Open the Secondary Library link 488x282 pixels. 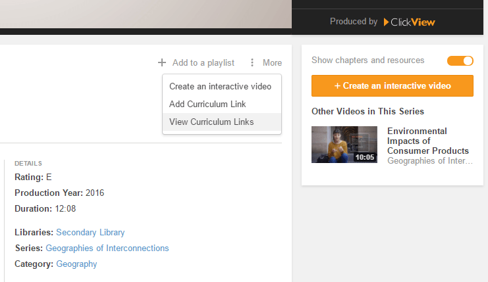click(90, 232)
